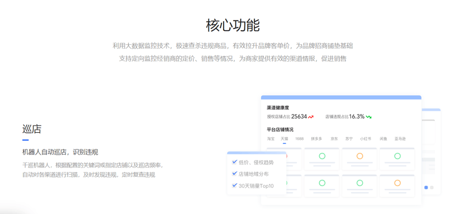Toggle the 30天销量Top10 checkbox
Viewport: 464px width, 214px height.
point(235,185)
